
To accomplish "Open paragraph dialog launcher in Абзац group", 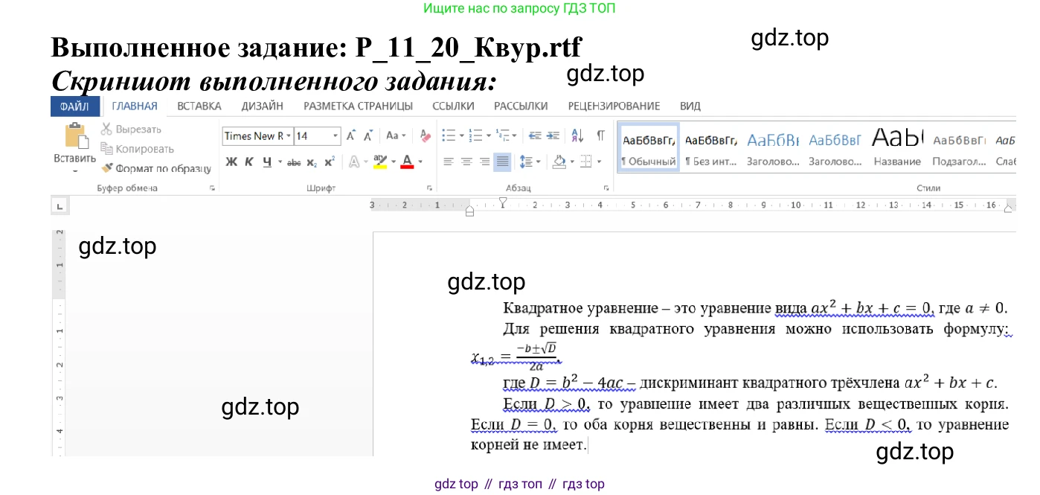I will tap(606, 188).
